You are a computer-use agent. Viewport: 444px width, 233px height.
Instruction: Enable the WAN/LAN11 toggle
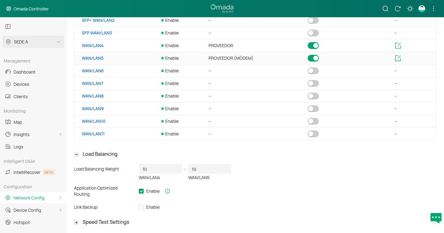click(313, 134)
